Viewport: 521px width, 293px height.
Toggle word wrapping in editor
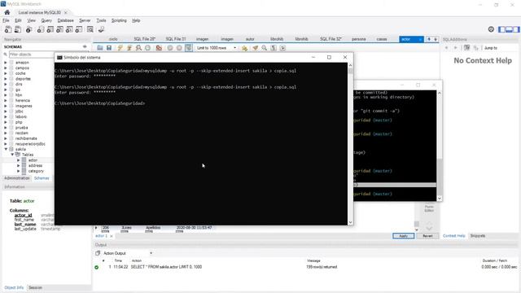pos(282,48)
